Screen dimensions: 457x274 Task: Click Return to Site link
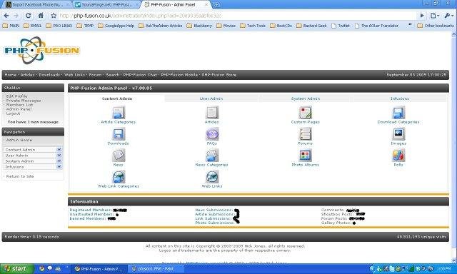pos(20,176)
